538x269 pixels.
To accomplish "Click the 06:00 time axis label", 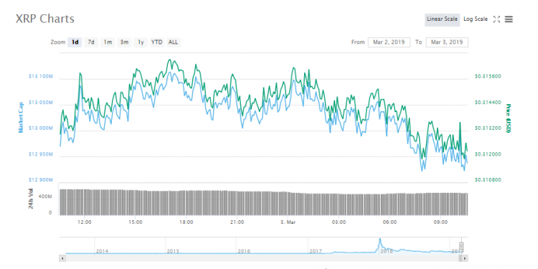I will [390, 222].
